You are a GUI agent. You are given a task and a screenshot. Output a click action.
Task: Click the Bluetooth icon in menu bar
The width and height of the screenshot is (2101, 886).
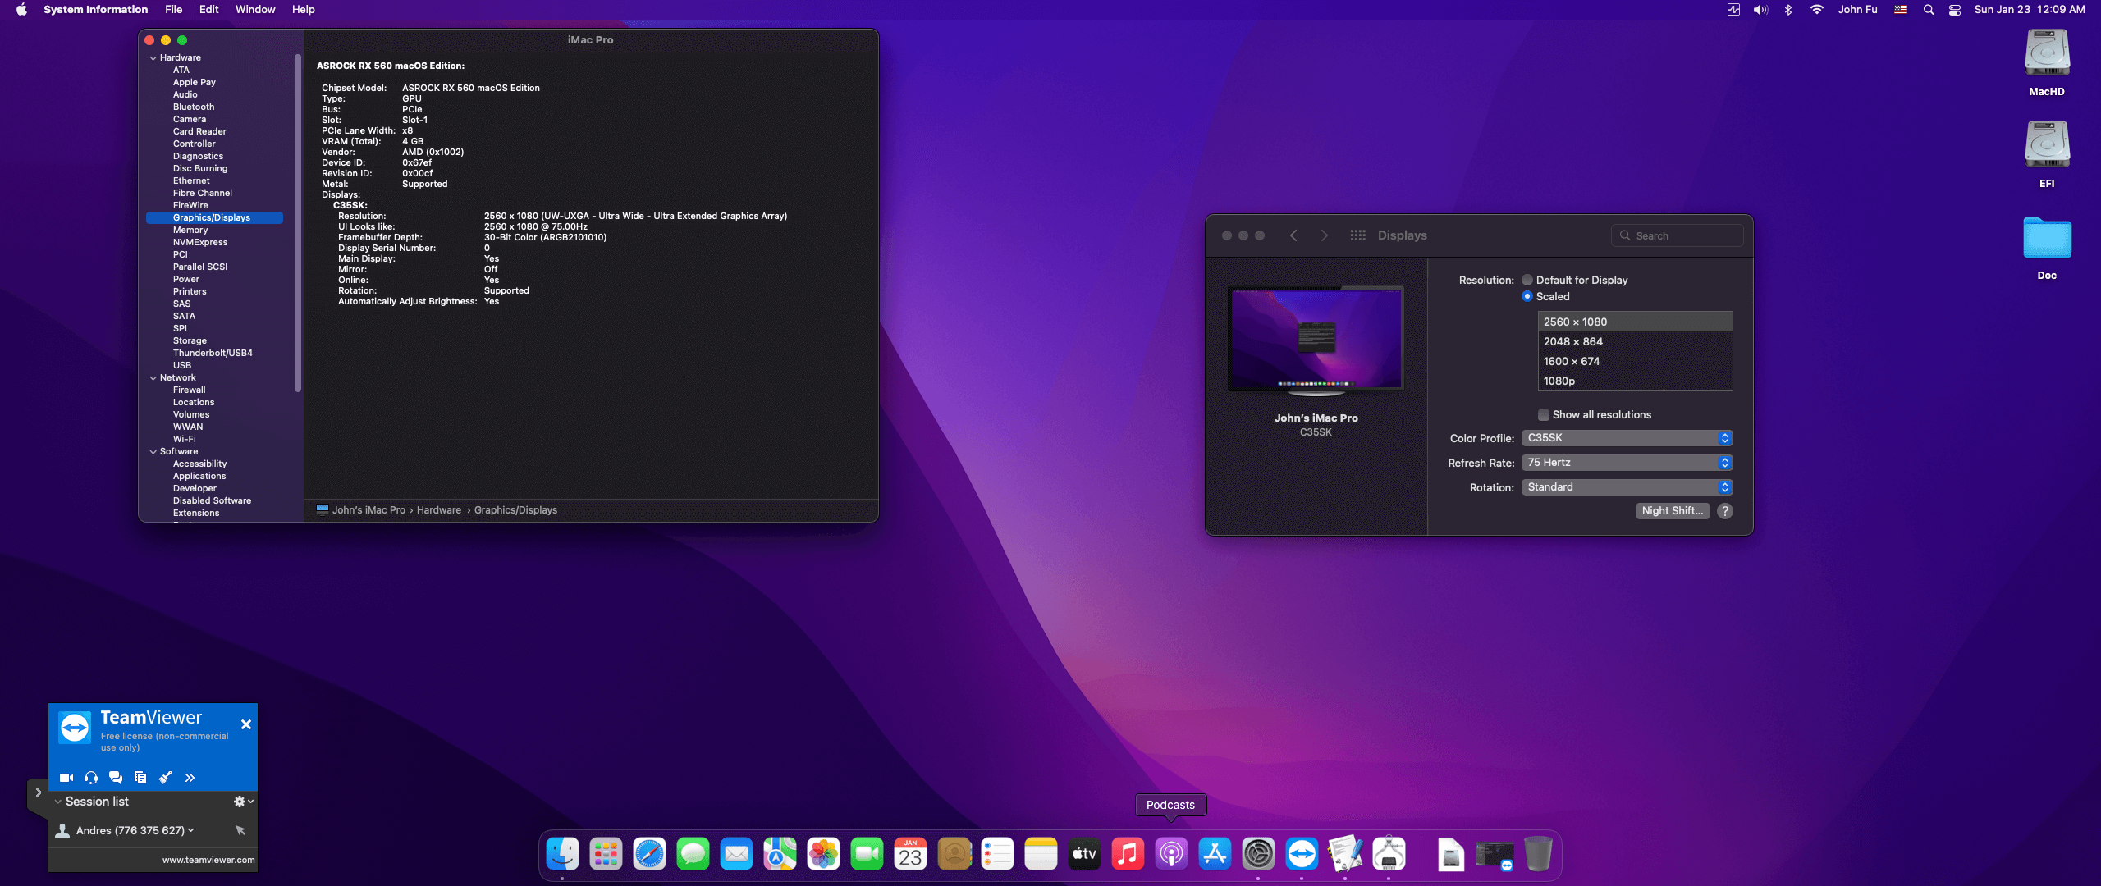pos(1788,10)
